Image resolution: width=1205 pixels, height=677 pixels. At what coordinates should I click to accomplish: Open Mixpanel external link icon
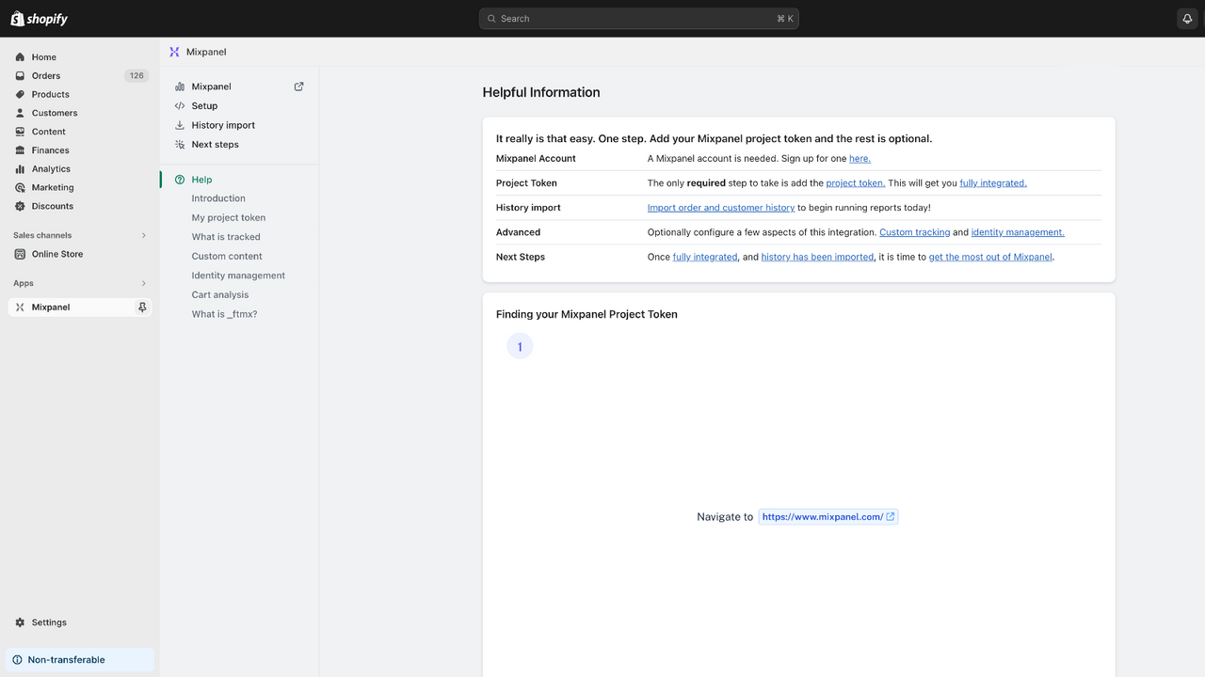(x=298, y=87)
